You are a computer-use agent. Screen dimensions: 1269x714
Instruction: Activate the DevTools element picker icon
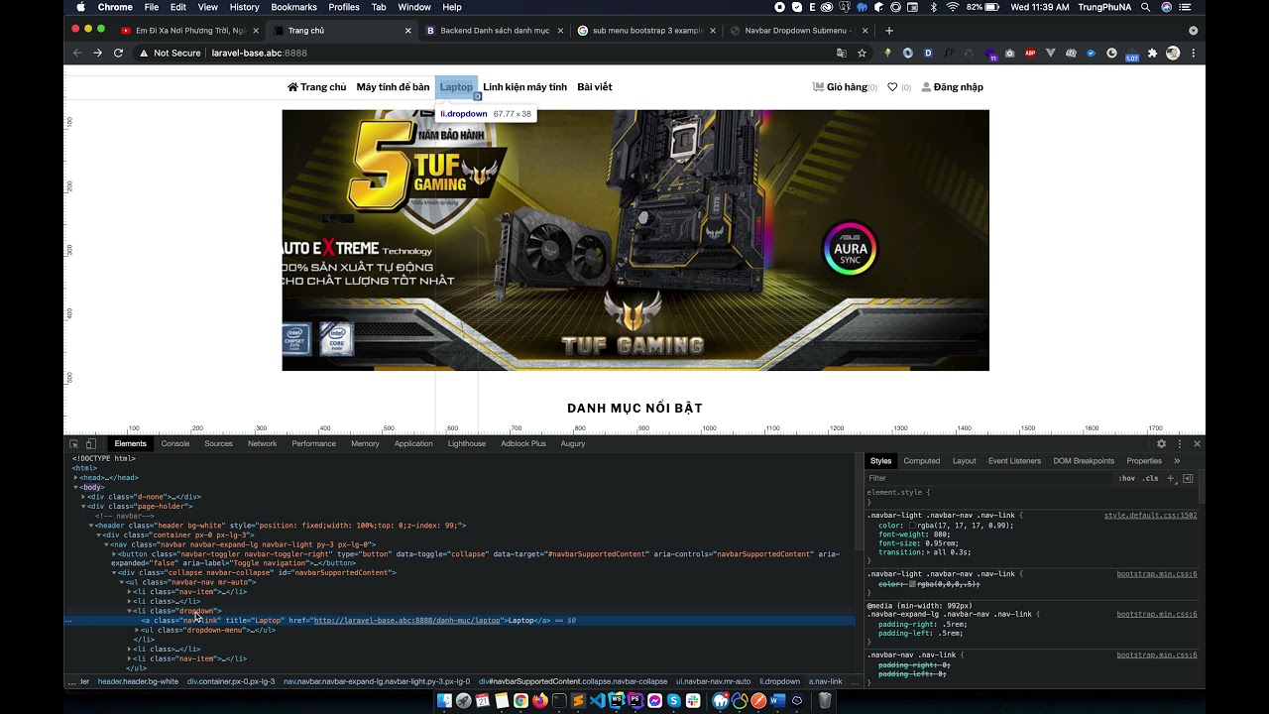pyautogui.click(x=74, y=443)
